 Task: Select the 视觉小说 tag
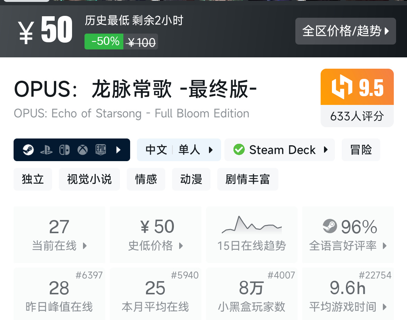(89, 179)
